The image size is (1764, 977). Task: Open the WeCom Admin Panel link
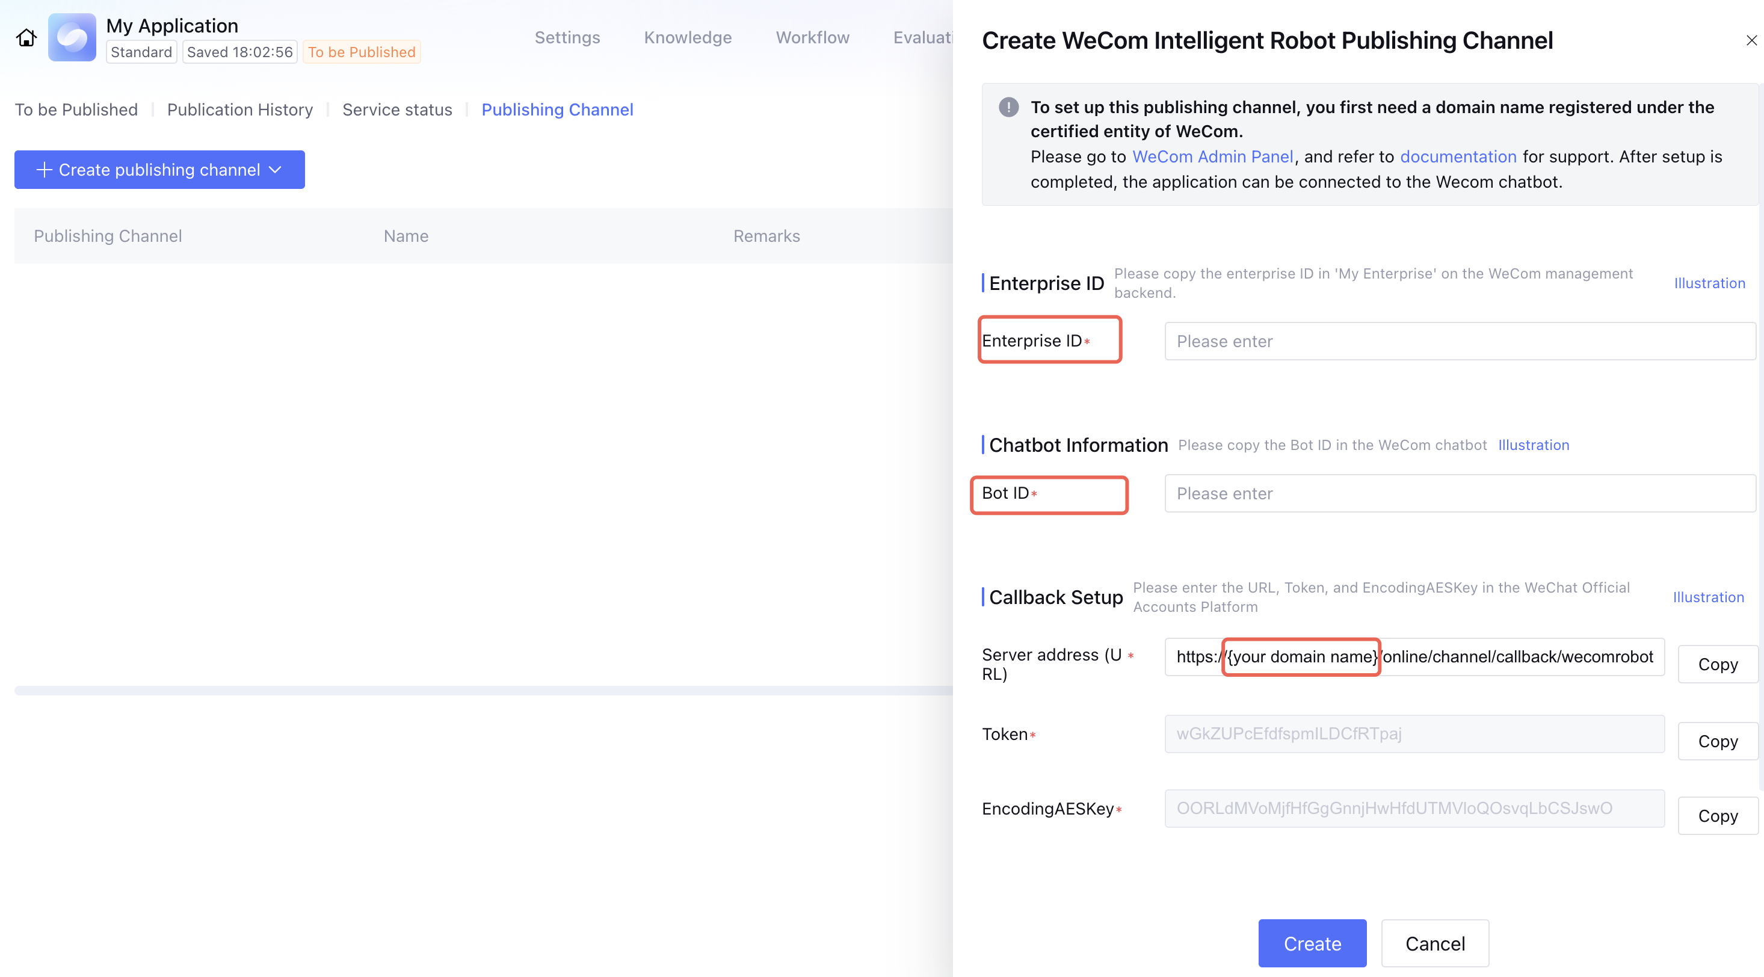[x=1212, y=157]
